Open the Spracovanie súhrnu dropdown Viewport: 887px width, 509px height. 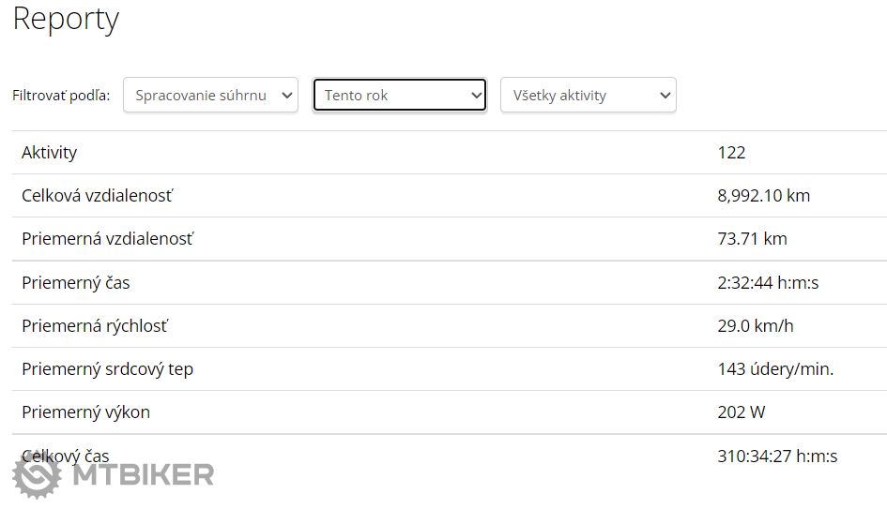pyautogui.click(x=210, y=95)
